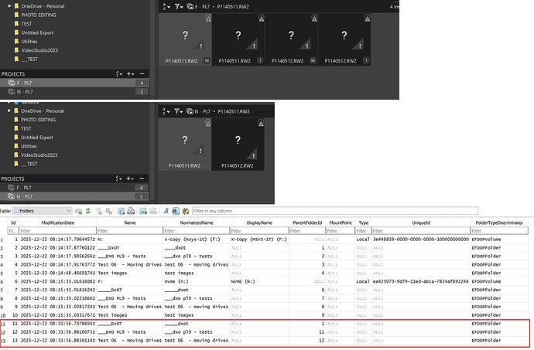Click the warning exclamation icon on the first thumbnail
Screen dimensions: 534x350
click(202, 46)
